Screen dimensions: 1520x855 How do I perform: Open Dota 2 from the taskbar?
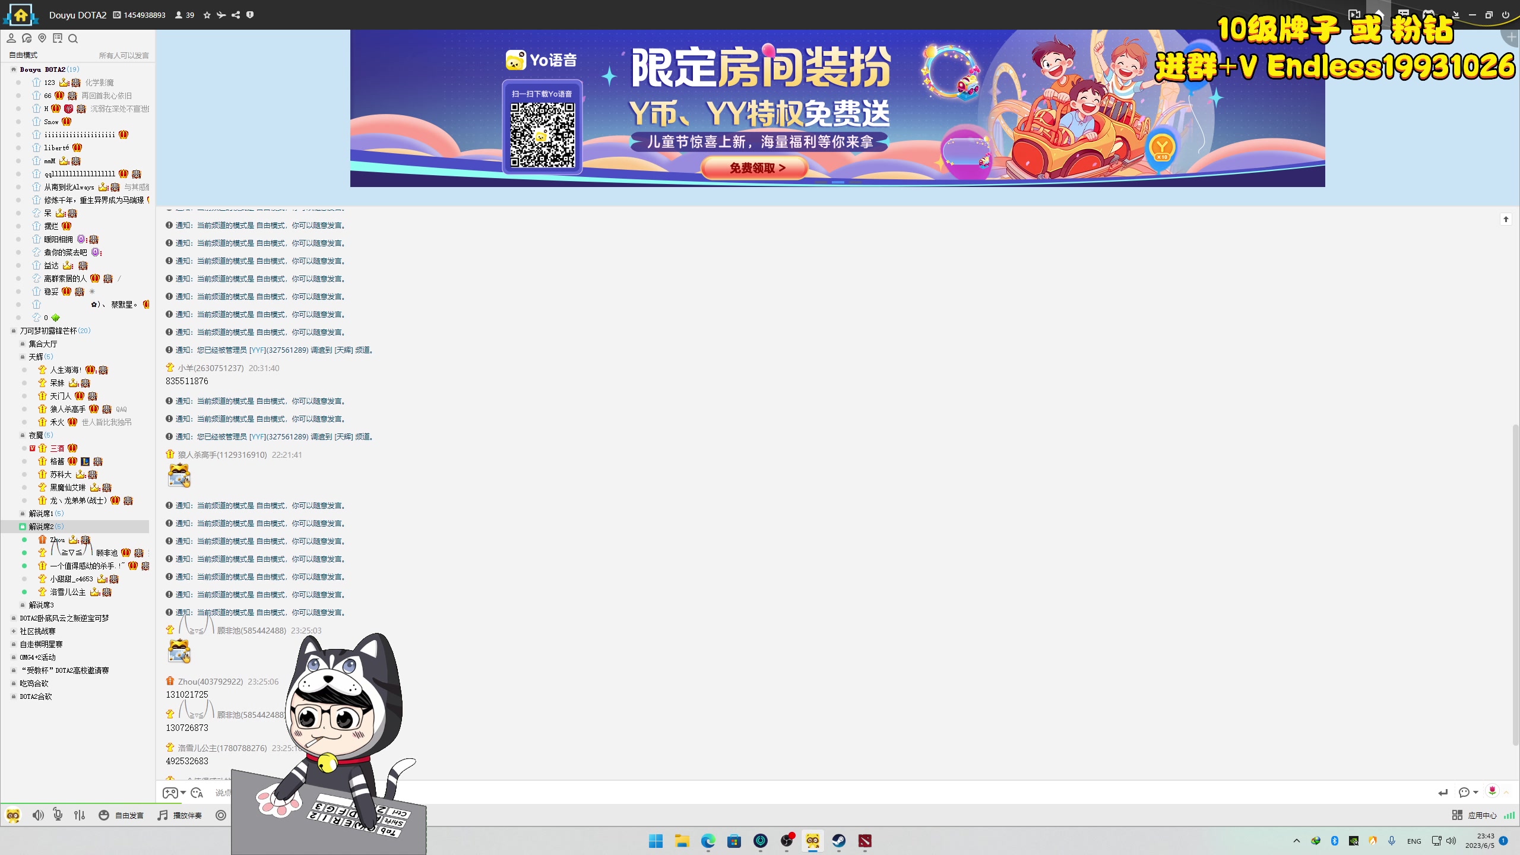pyautogui.click(x=865, y=841)
